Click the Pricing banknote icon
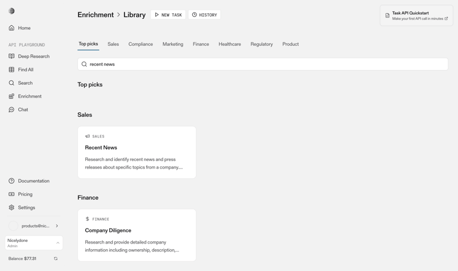Screen dimensions: 458x271 point(11,194)
